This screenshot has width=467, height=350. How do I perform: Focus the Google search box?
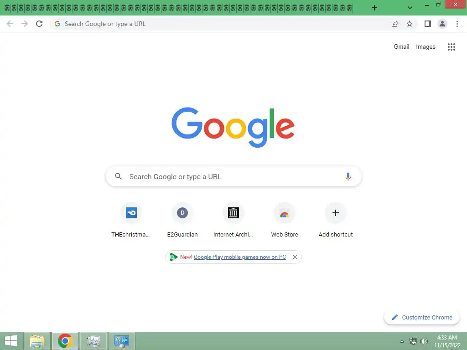click(233, 176)
